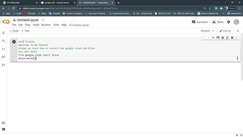
Task: Expand more bookmarks overflow arrow
Action: pyautogui.click(x=223, y=14)
